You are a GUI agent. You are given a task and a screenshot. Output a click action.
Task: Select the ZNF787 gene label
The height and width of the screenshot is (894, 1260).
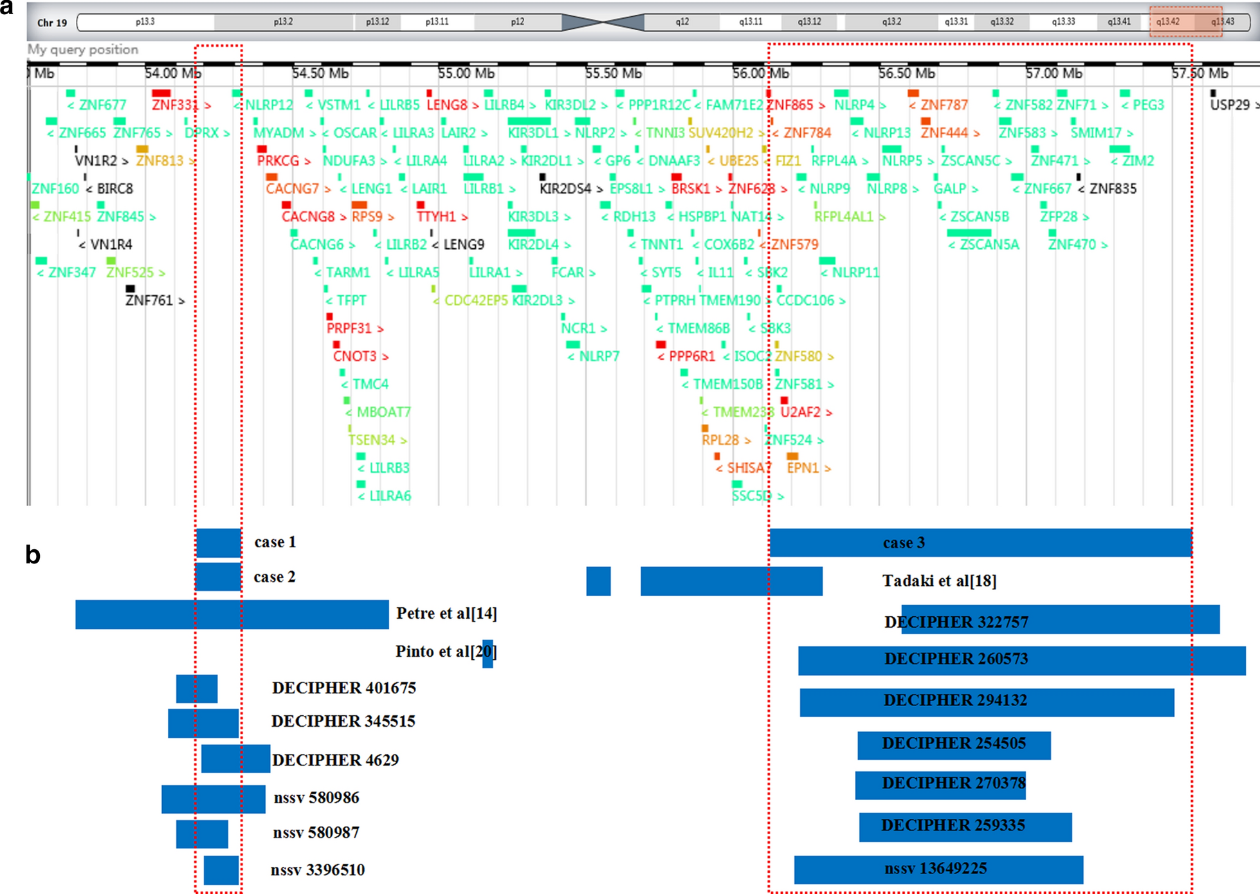(944, 105)
